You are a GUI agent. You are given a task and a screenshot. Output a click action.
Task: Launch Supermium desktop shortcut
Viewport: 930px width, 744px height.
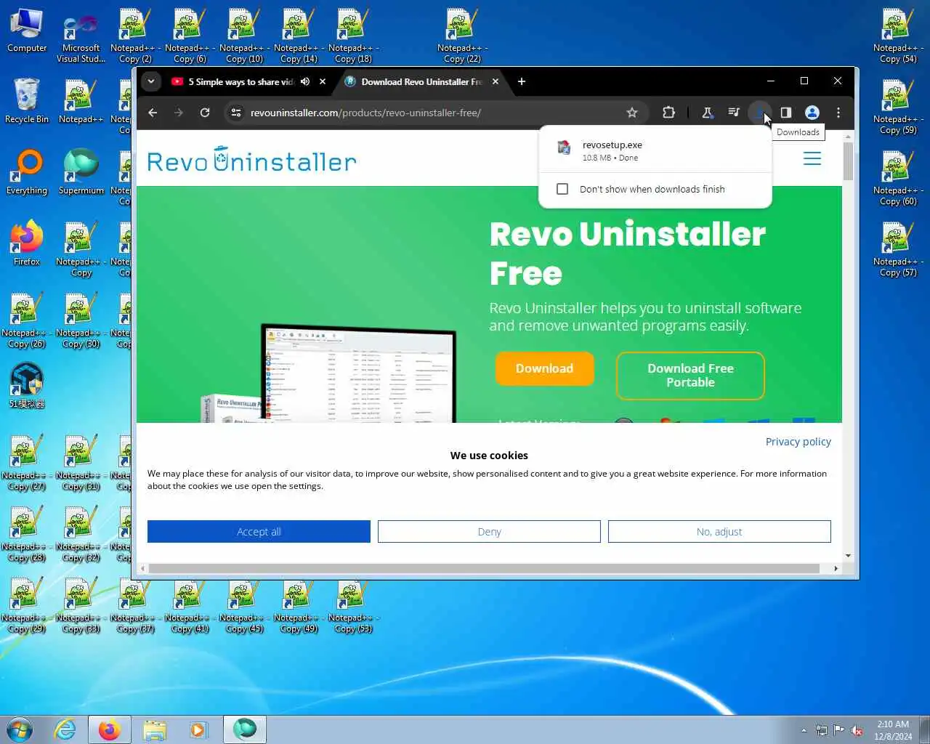click(x=81, y=172)
